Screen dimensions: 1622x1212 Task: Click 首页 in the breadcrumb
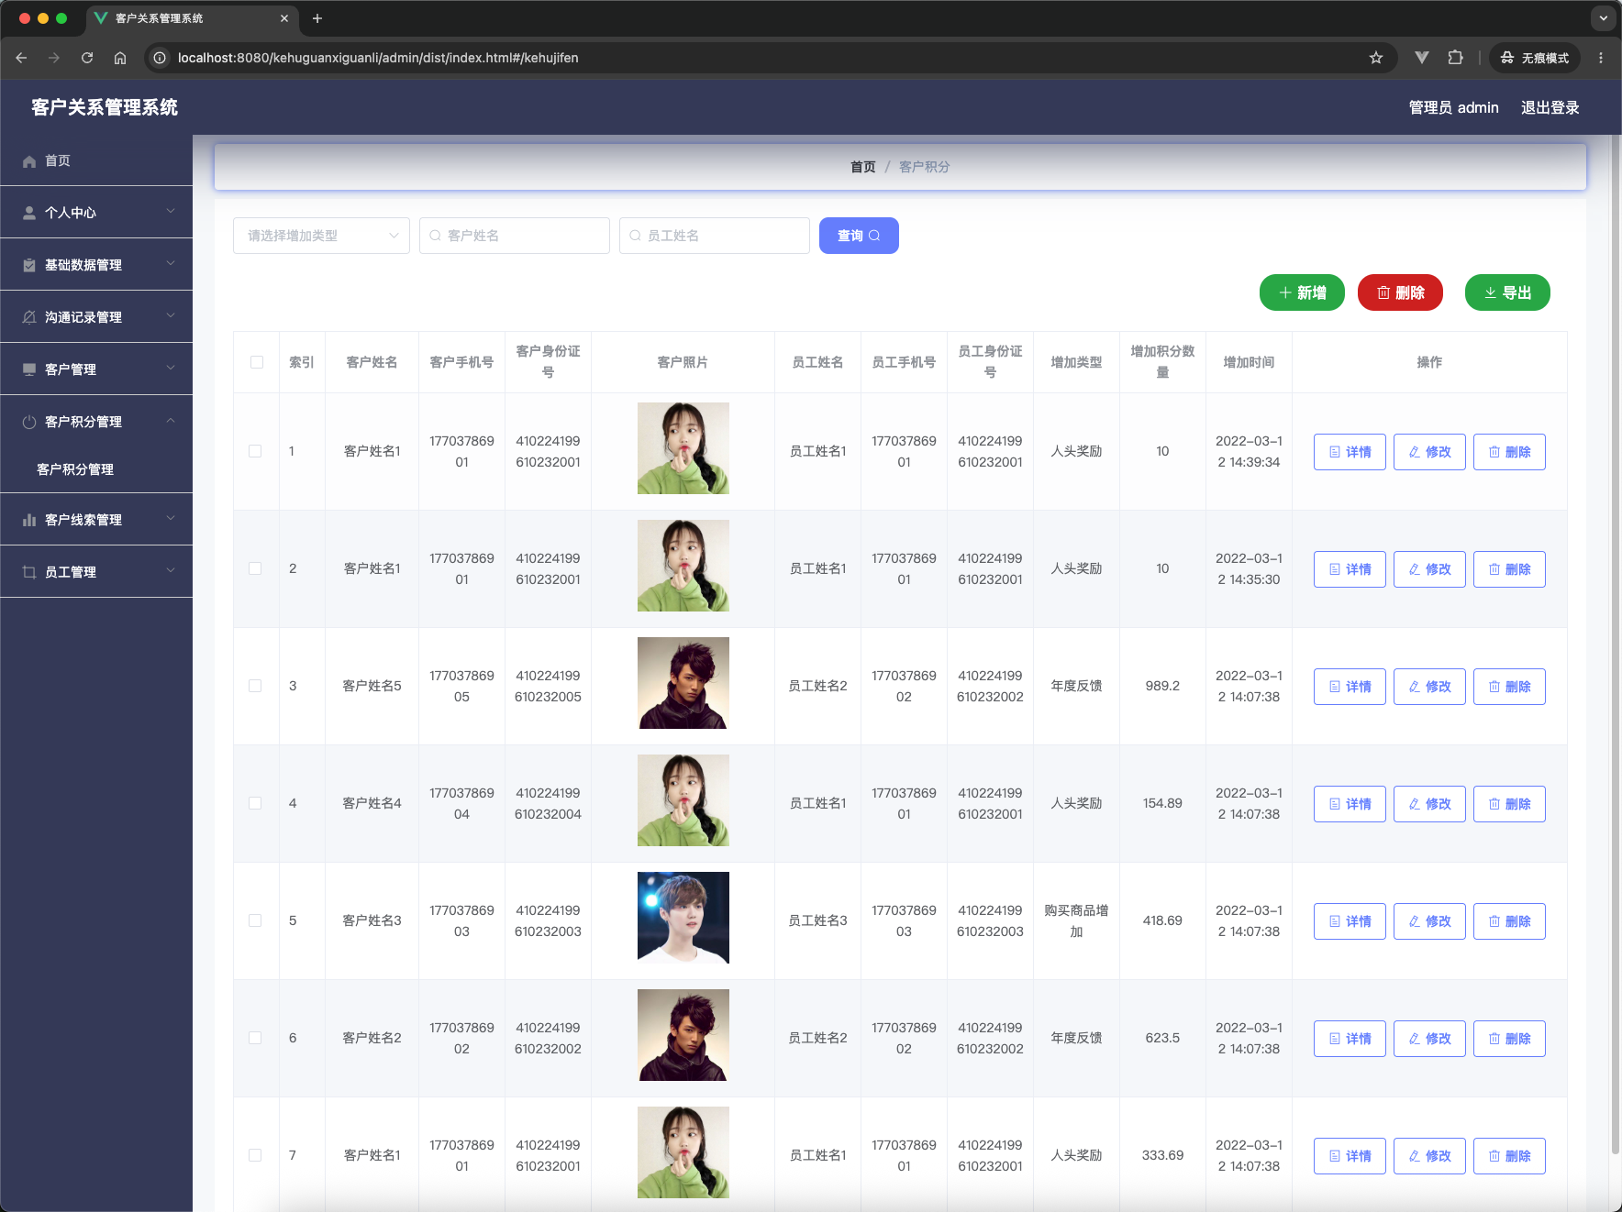point(862,167)
